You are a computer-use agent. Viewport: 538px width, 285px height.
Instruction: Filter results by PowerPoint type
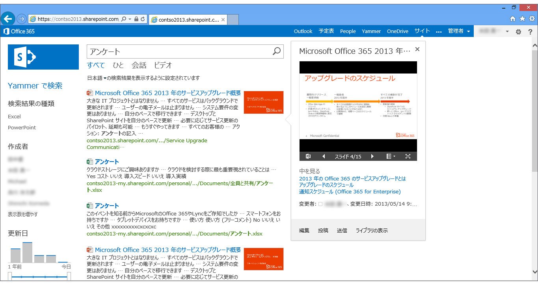(x=22, y=127)
